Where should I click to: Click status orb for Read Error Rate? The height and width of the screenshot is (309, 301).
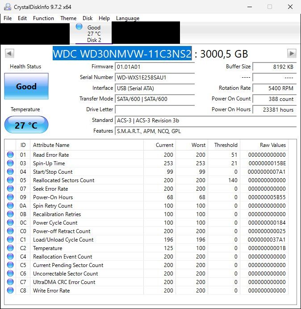coord(10,154)
